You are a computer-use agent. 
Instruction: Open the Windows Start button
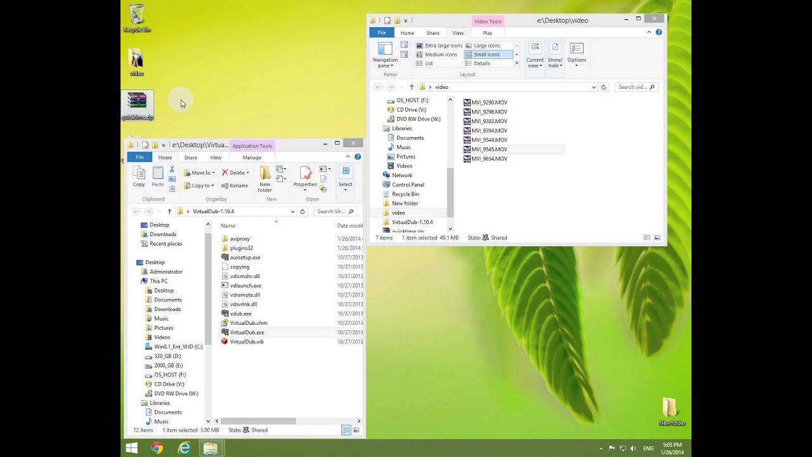click(131, 448)
